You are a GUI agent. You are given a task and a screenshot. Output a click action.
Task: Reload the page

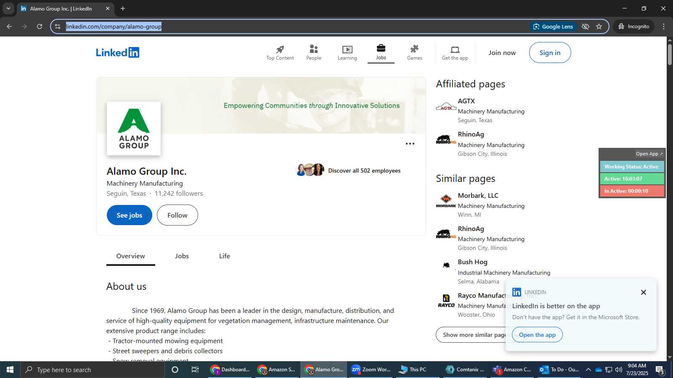[x=40, y=26]
